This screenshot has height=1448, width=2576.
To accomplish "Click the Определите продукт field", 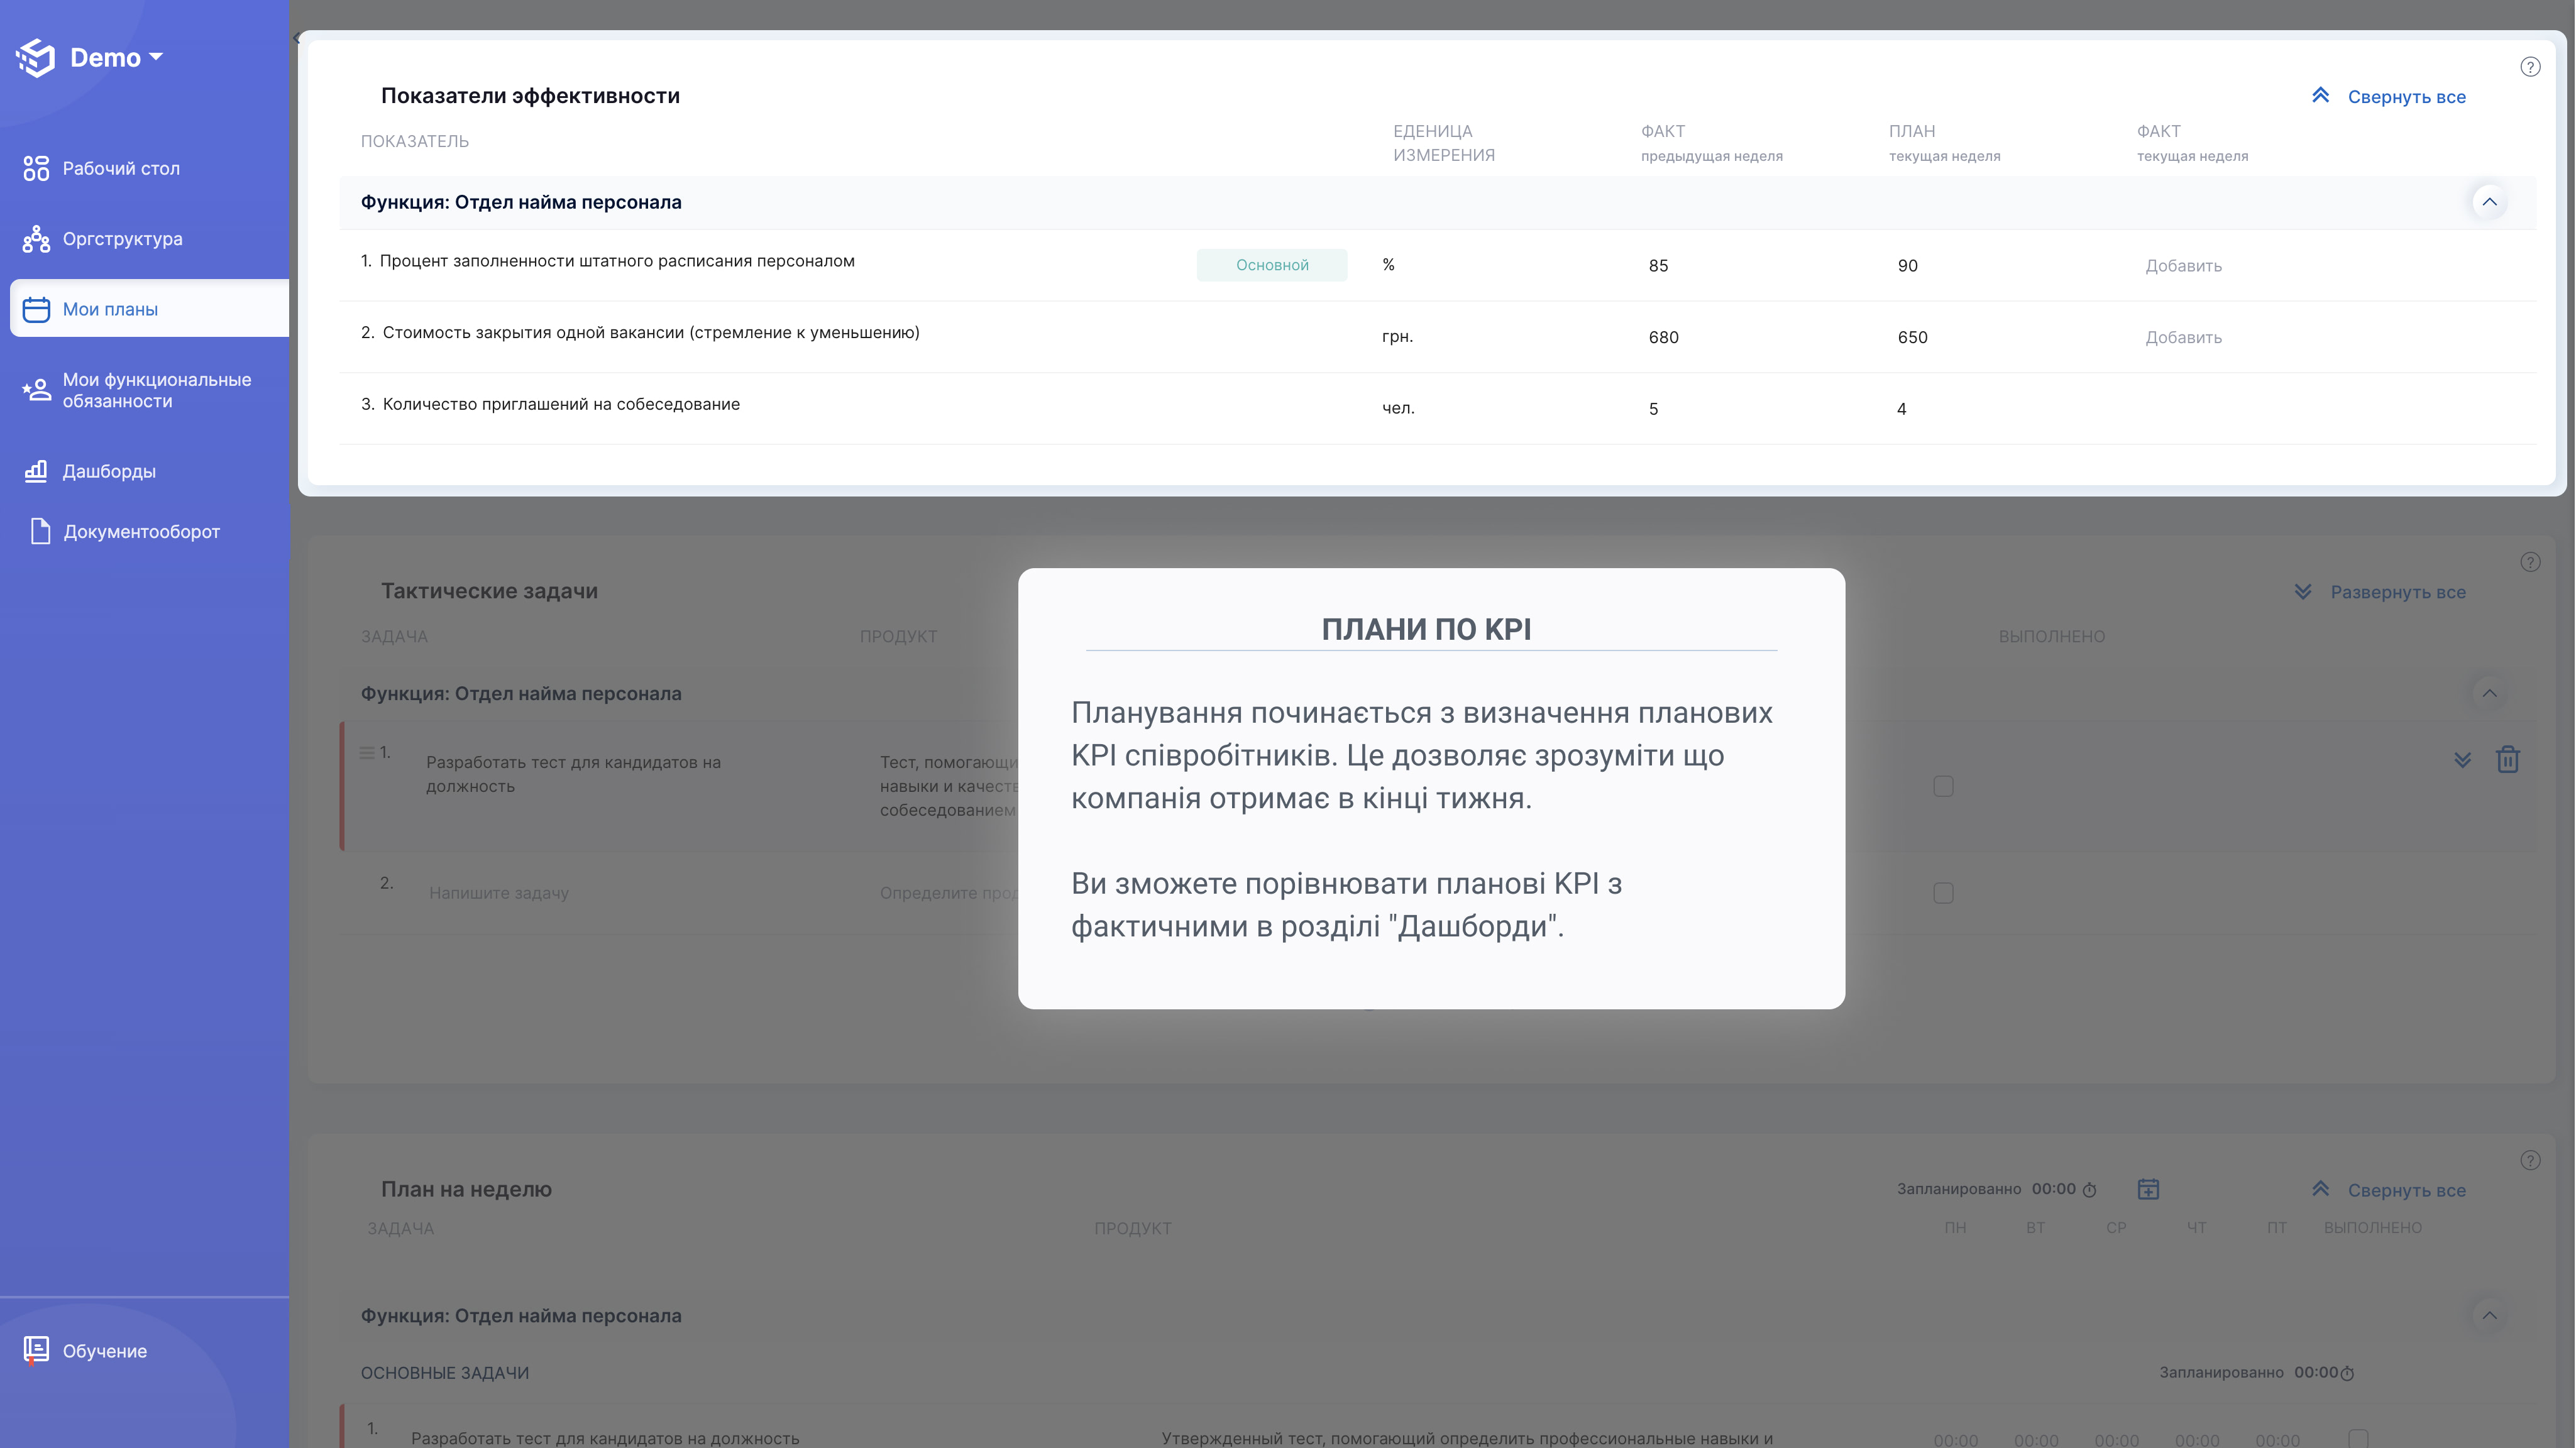I will (x=948, y=893).
